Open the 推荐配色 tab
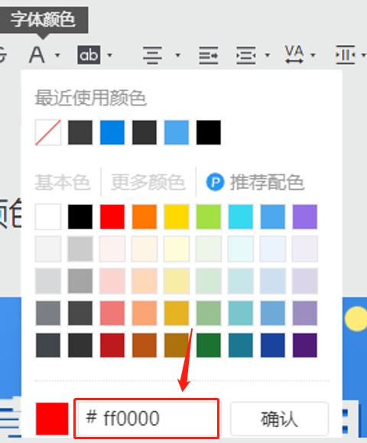Viewport: 367px width, 443px height. (267, 182)
